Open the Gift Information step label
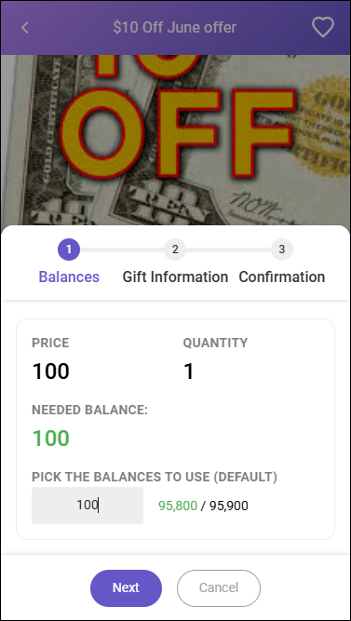 pyautogui.click(x=175, y=277)
